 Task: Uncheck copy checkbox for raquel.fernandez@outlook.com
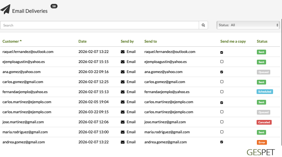(x=222, y=52)
